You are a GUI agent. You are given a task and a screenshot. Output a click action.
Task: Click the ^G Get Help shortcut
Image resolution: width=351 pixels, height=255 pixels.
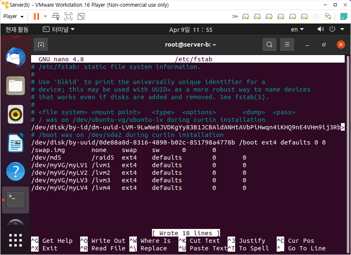tap(52, 241)
